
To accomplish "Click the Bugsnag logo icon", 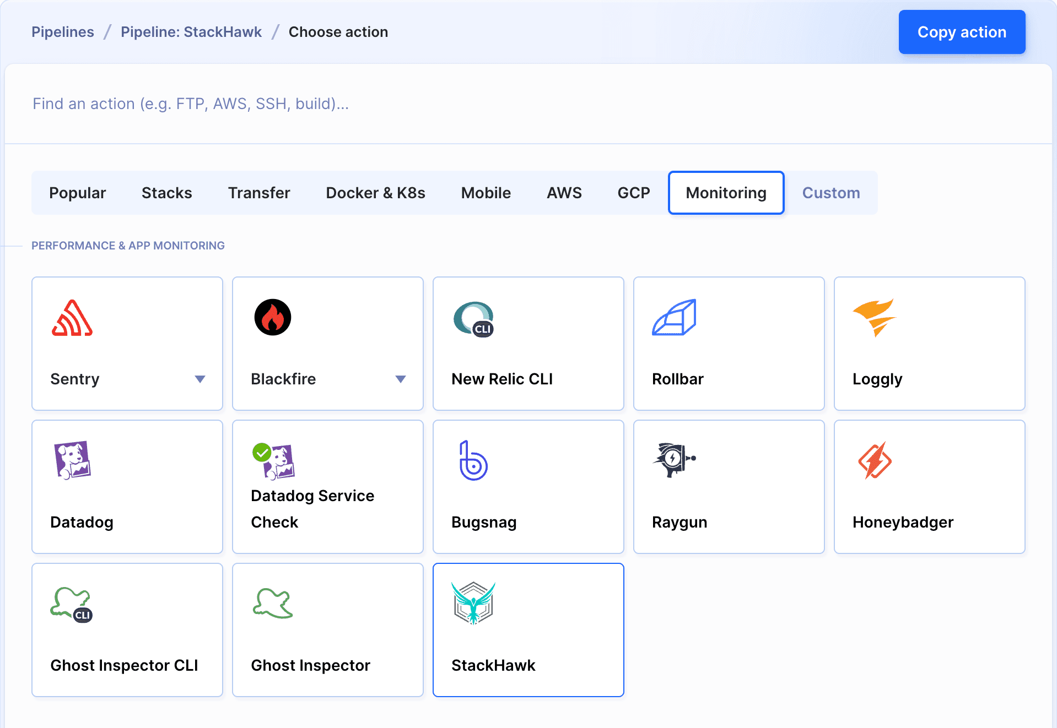I will coord(473,460).
